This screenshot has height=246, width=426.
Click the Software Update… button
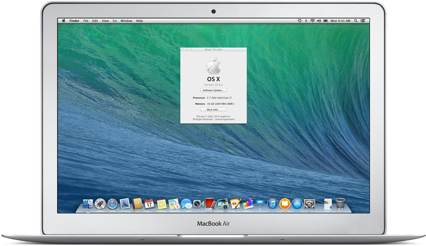(x=213, y=90)
